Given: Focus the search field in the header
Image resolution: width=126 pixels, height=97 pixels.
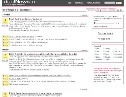Looking at the screenshot, I should 110,3.
